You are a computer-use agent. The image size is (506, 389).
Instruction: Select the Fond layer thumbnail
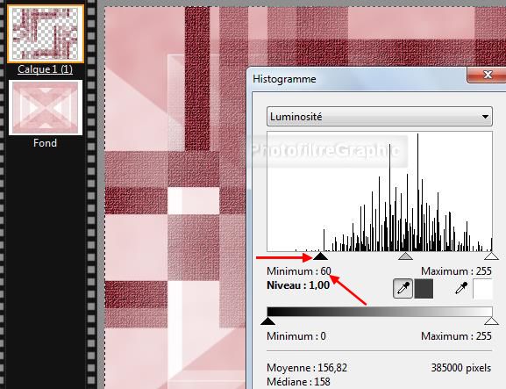[x=46, y=108]
